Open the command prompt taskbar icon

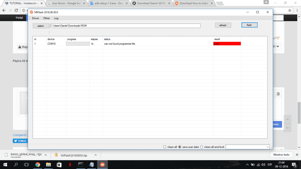[81, 165]
